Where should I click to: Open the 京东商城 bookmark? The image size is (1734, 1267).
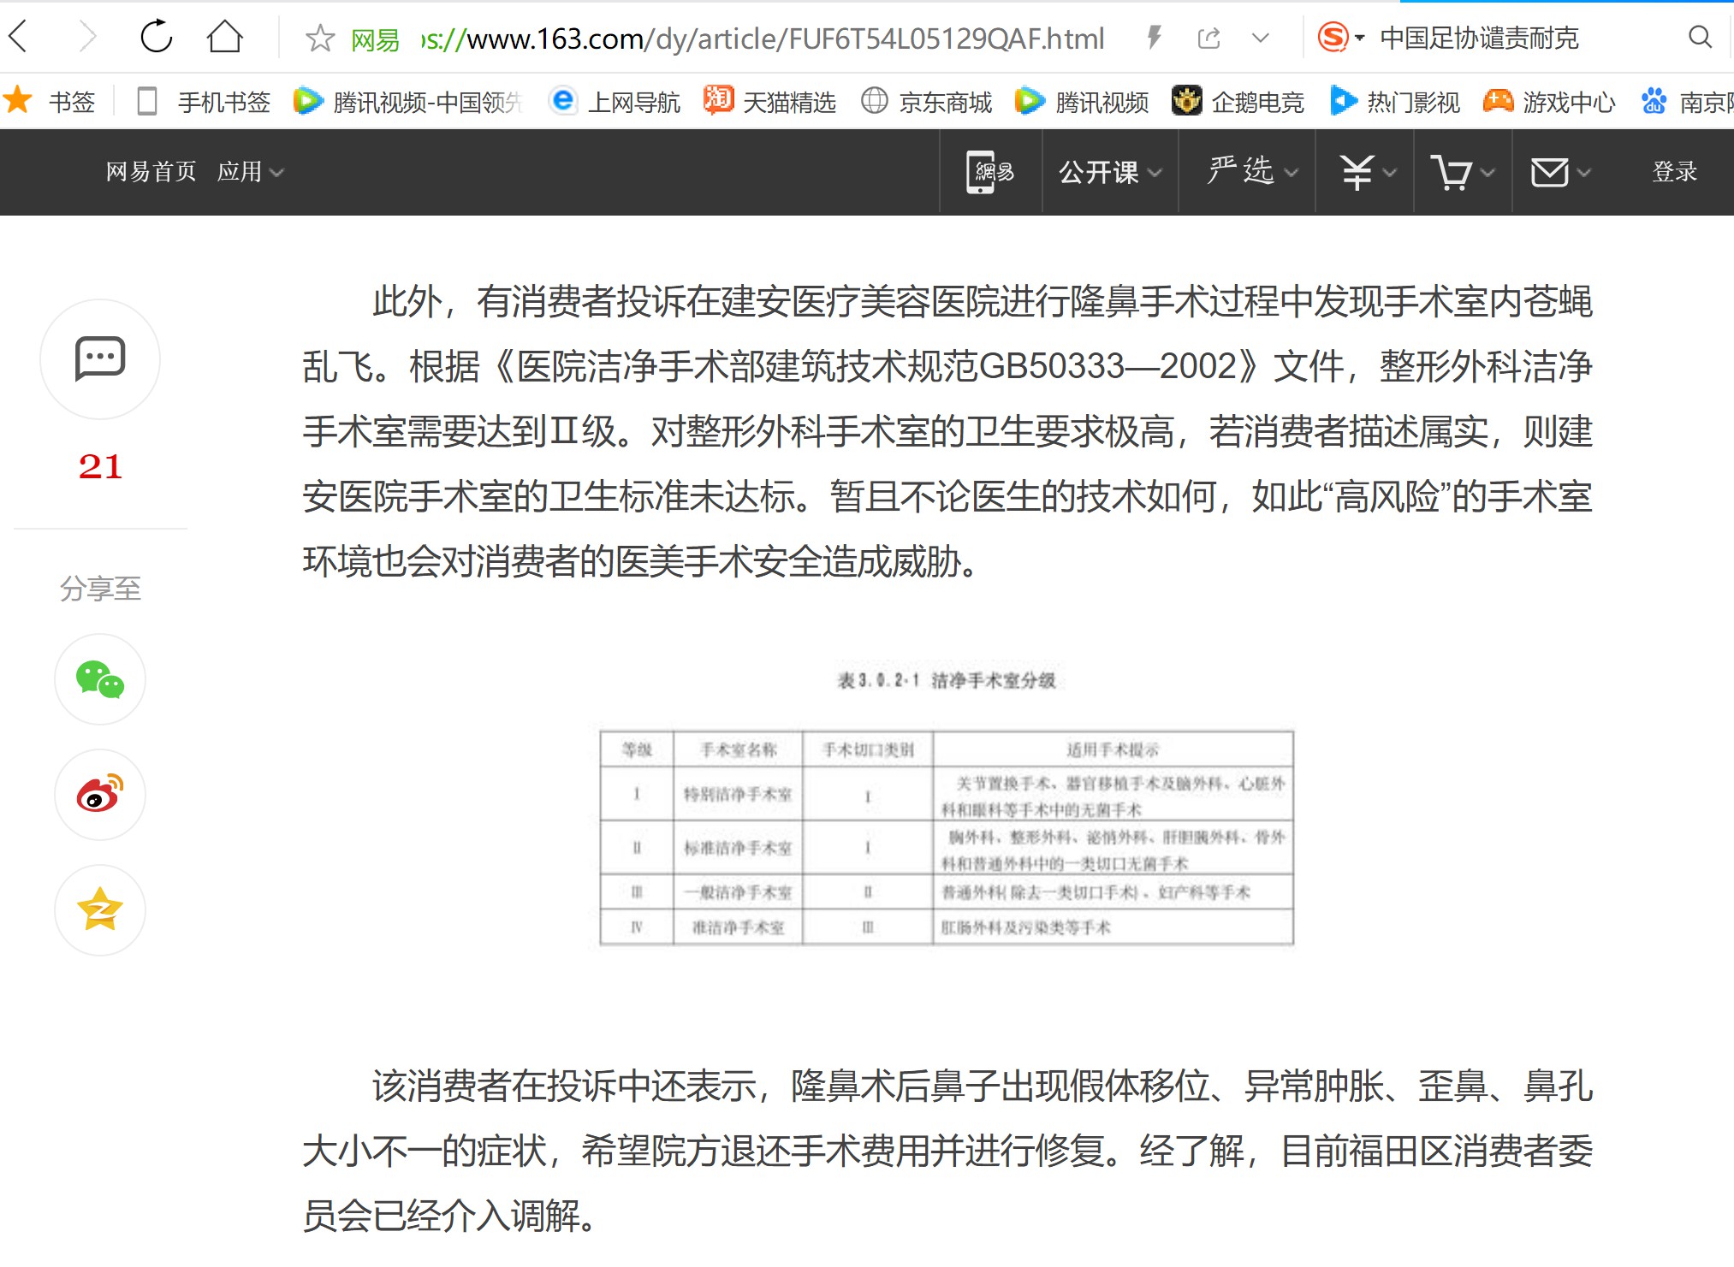pos(926,102)
